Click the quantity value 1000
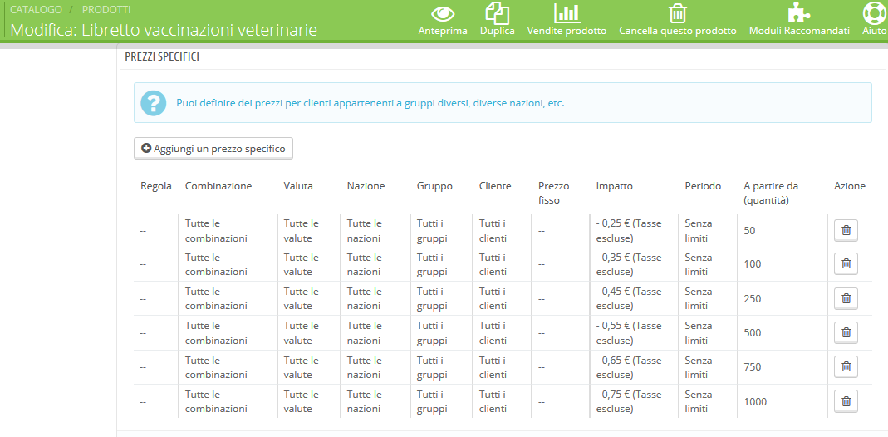Image resolution: width=888 pixels, height=437 pixels. tap(755, 402)
